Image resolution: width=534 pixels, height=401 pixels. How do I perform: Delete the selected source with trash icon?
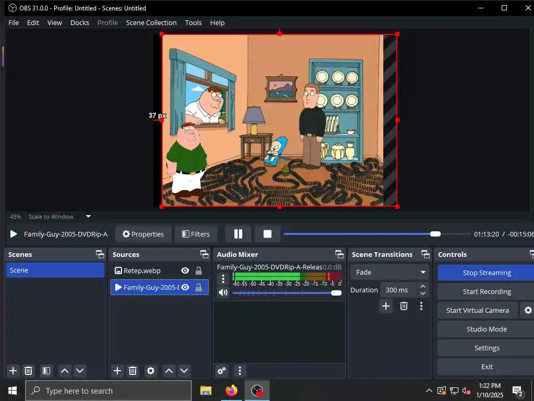[x=133, y=371]
